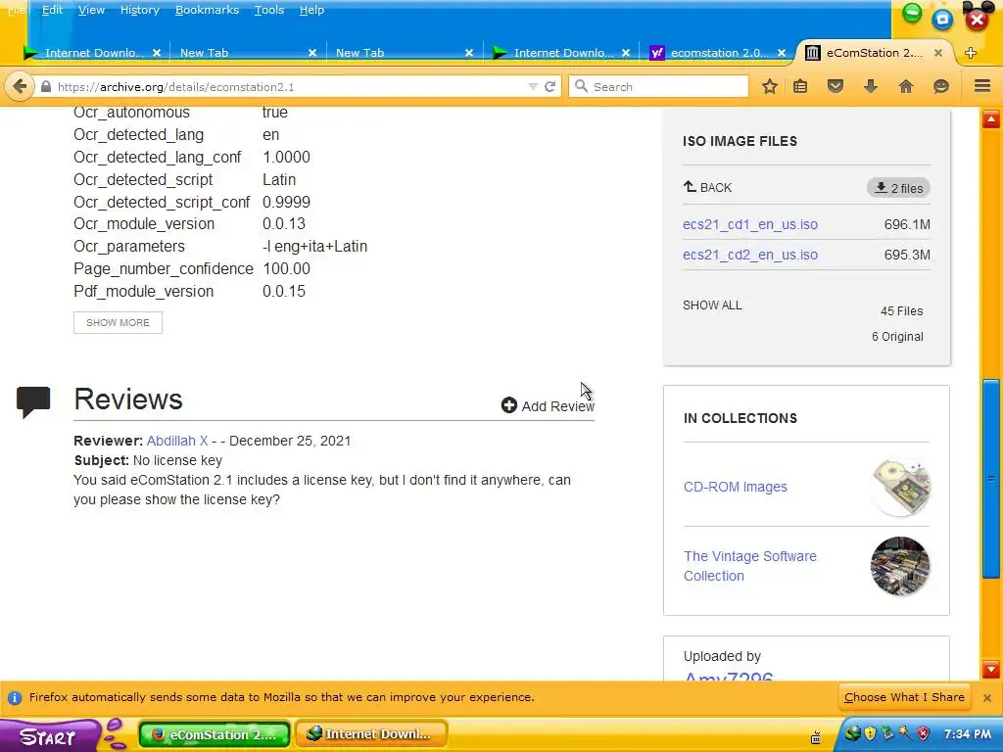The width and height of the screenshot is (1003, 752).
Task: Open the View menu
Action: click(x=91, y=10)
